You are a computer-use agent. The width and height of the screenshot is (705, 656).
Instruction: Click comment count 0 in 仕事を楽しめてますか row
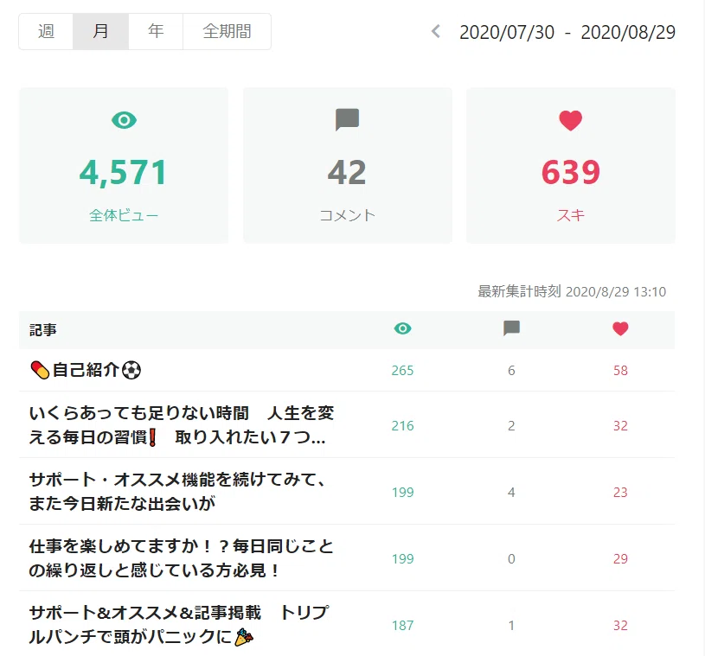[x=511, y=559]
